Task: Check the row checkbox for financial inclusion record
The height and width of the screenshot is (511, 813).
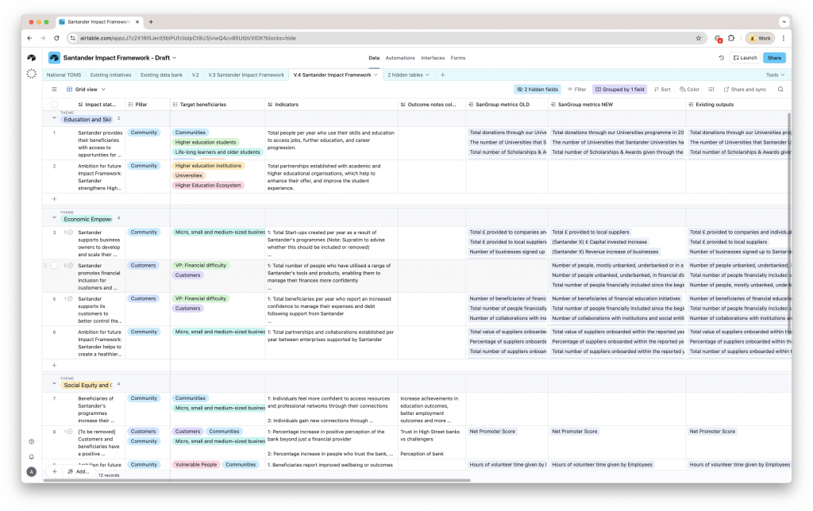Action: [55, 266]
